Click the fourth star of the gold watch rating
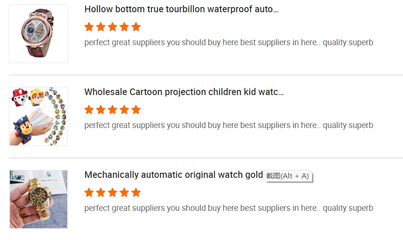403x240 pixels. pyautogui.click(x=124, y=192)
